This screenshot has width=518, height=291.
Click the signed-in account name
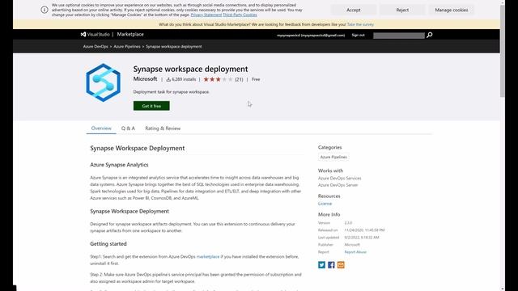click(311, 36)
